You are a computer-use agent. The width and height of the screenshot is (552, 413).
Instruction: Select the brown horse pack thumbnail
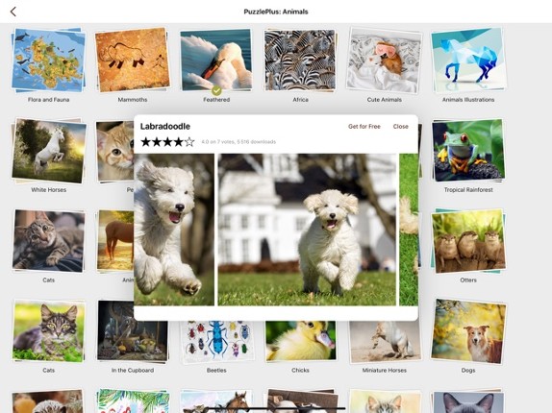[115, 240]
